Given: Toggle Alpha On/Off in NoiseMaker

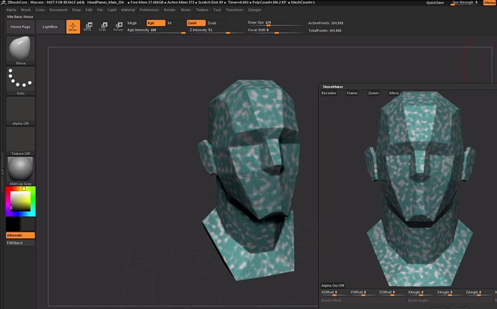Looking at the screenshot, I should pos(333,286).
